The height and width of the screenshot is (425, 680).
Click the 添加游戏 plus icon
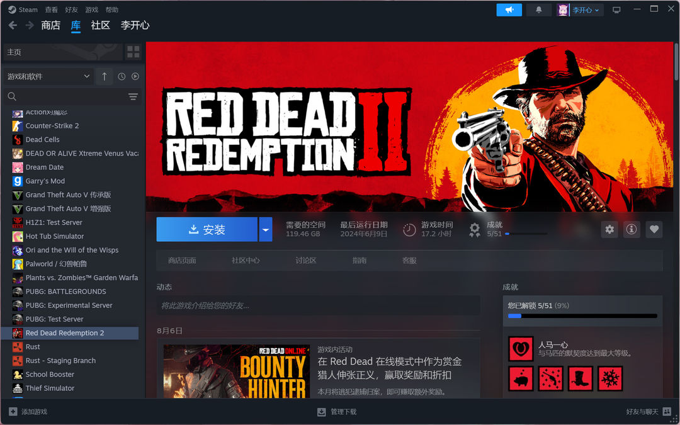(13, 412)
